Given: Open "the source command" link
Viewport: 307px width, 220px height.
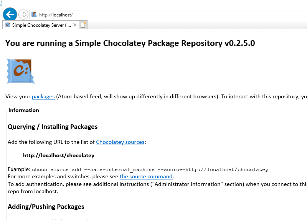Looking at the screenshot, I should pyautogui.click(x=146, y=176).
